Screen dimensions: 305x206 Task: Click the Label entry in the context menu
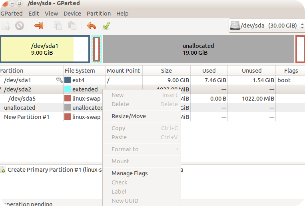[142, 192]
